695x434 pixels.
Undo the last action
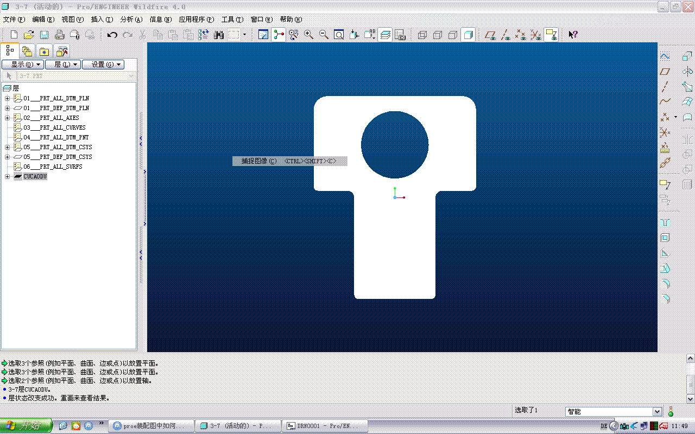click(x=112, y=35)
